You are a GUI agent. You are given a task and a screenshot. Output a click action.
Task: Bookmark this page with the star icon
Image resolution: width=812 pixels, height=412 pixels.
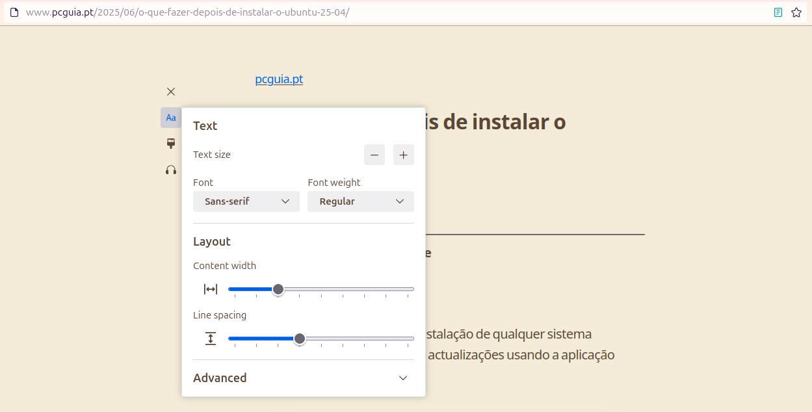(796, 12)
